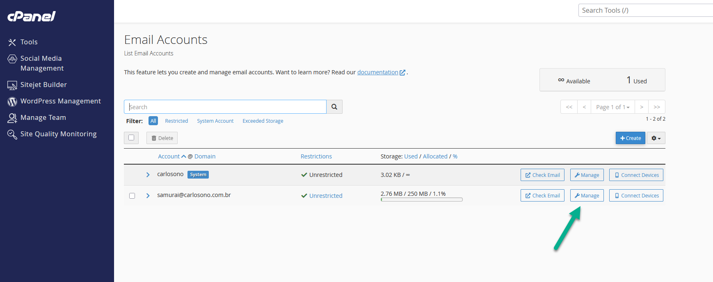Click the System badge on carlosono

[198, 174]
